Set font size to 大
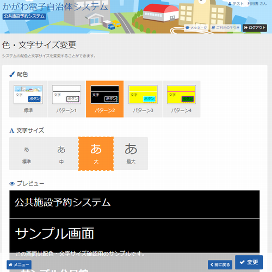Screen dimensions: 272x272 click(x=96, y=153)
